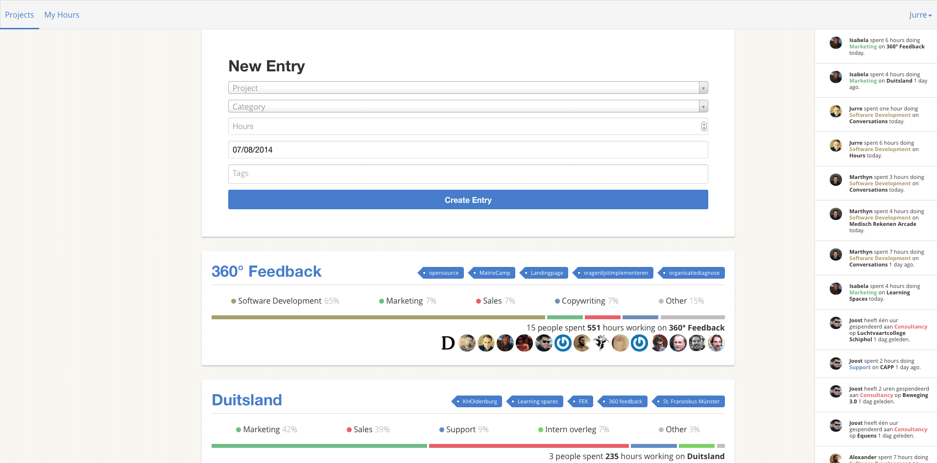Viewport: 937px width, 463px height.
Task: Open the Jurre account menu
Action: (x=920, y=15)
